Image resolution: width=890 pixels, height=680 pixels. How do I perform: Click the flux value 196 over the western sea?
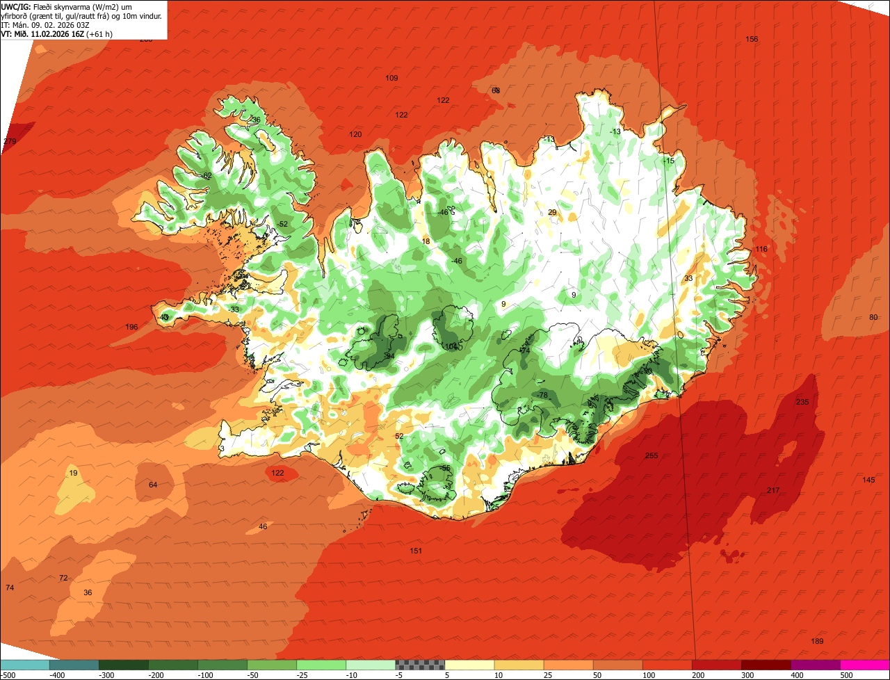(x=131, y=327)
